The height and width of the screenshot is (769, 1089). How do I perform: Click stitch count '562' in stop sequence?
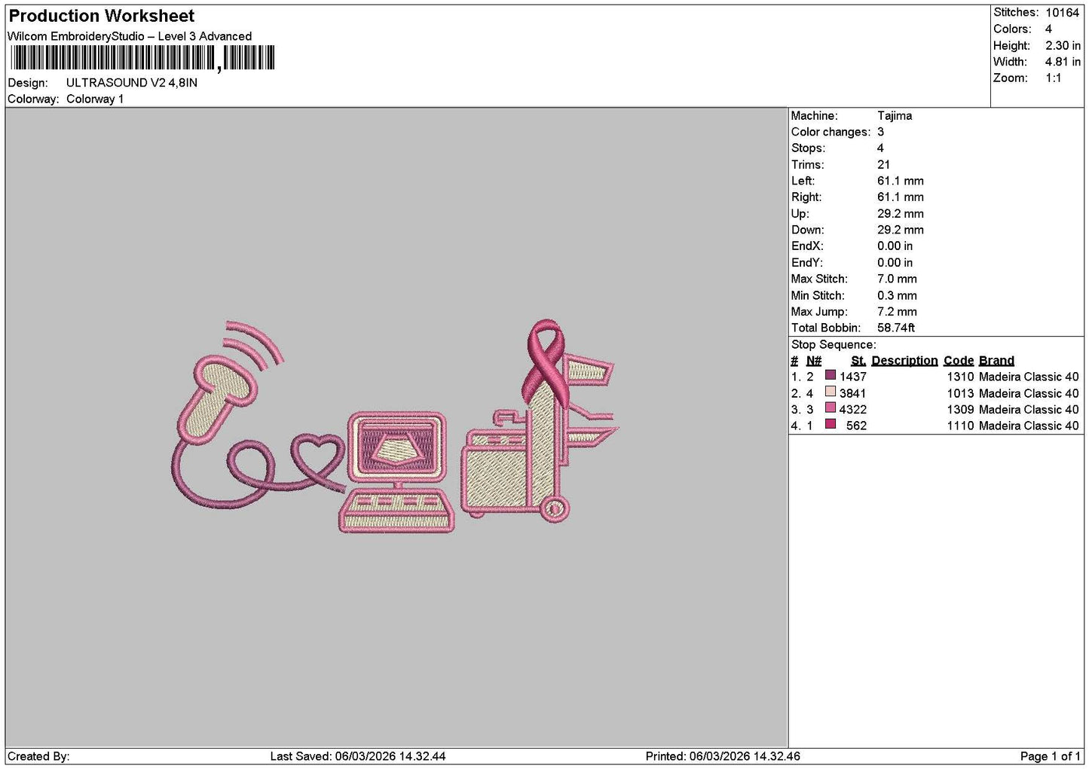856,426
